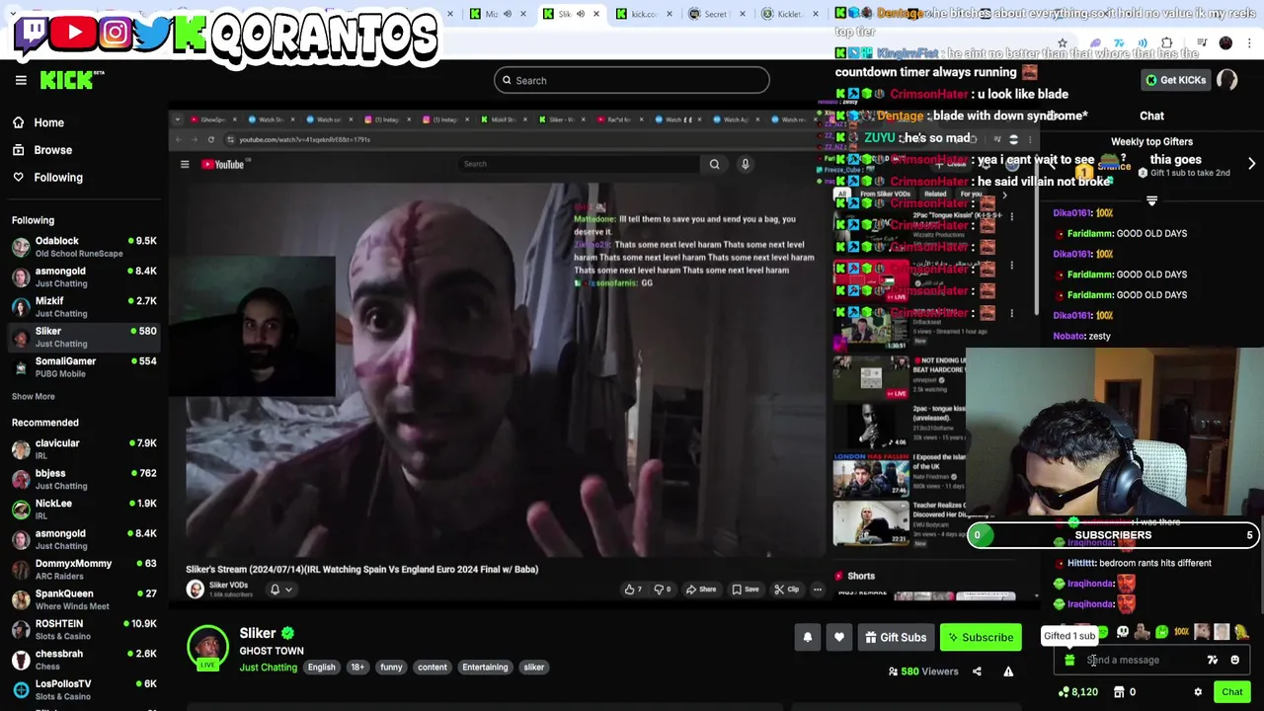
Task: Switch to the Kicklet browser tab
Action: pyautogui.click(x=783, y=14)
